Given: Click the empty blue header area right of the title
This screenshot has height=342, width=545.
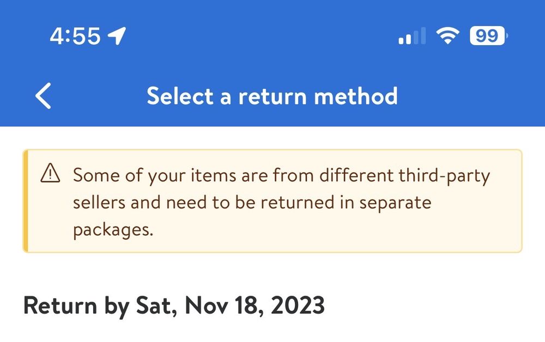Looking at the screenshot, I should point(469,96).
